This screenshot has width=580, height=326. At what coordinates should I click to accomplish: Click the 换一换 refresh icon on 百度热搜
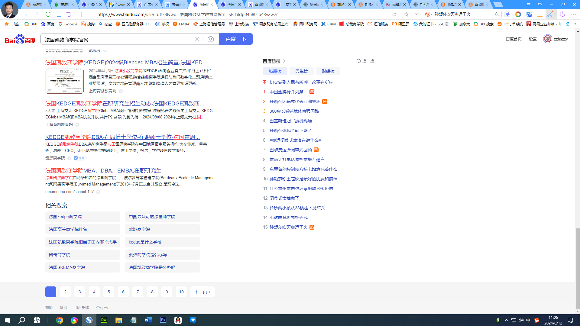click(359, 61)
